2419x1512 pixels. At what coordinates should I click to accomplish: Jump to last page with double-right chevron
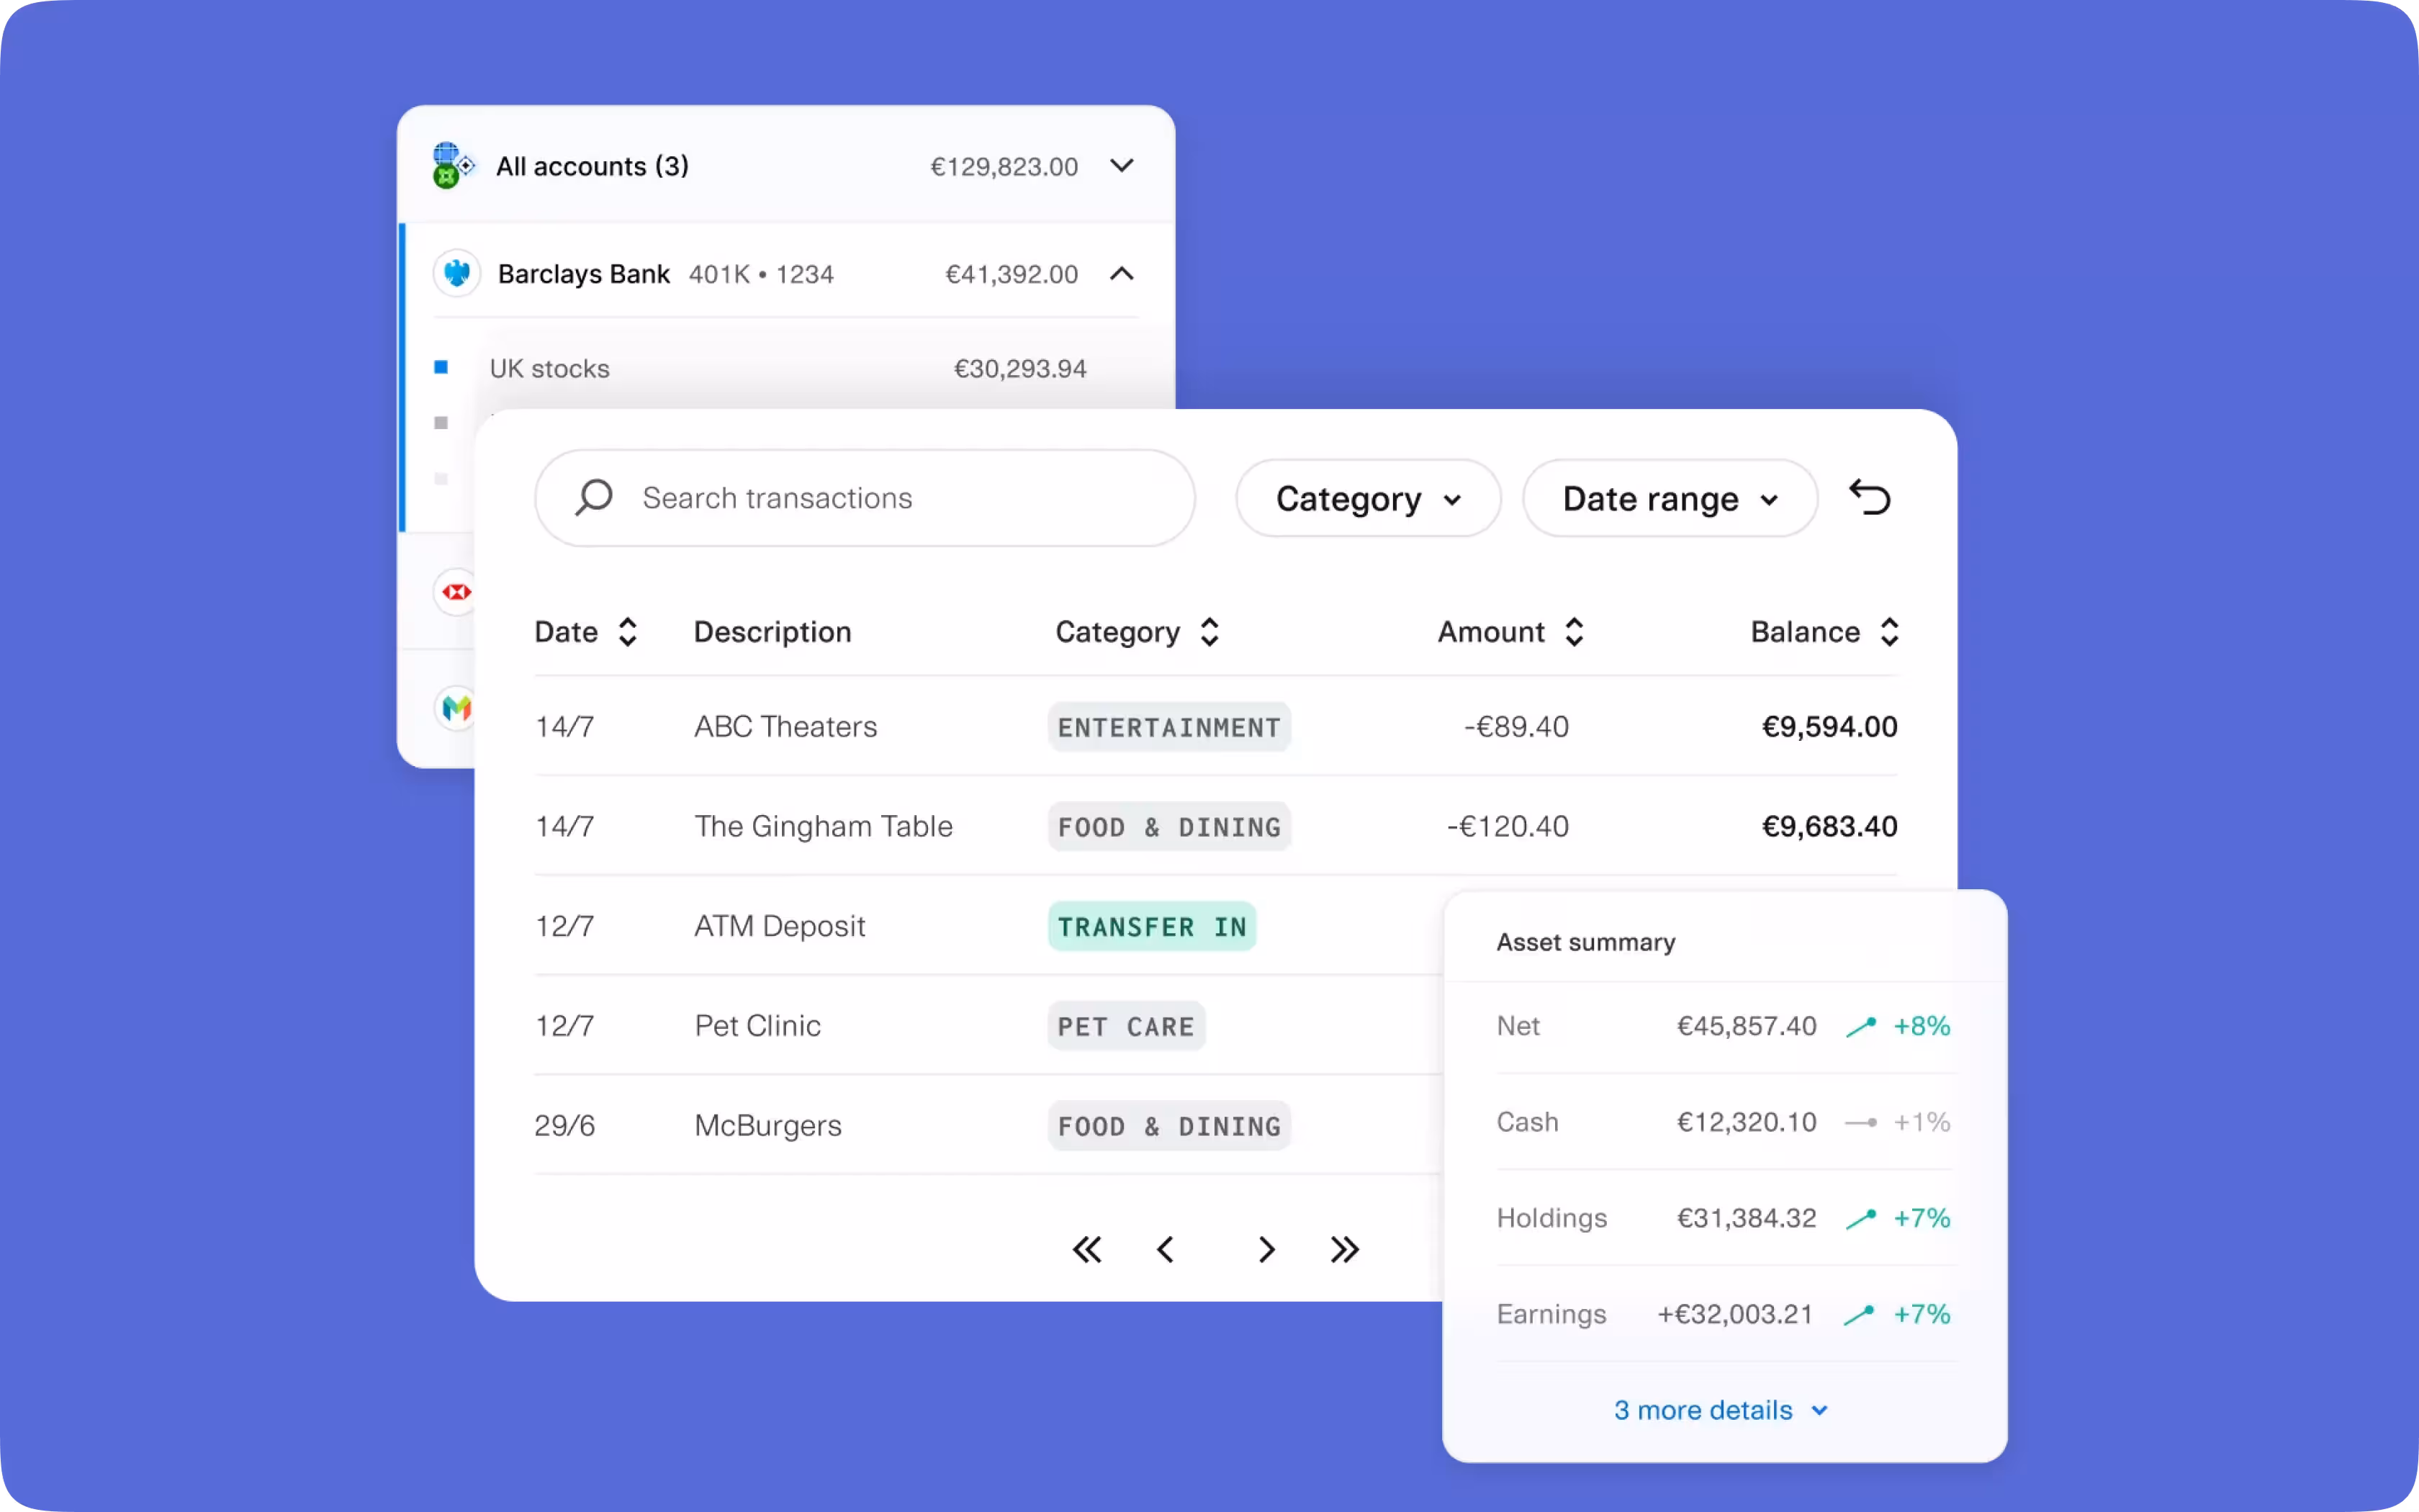(1343, 1249)
